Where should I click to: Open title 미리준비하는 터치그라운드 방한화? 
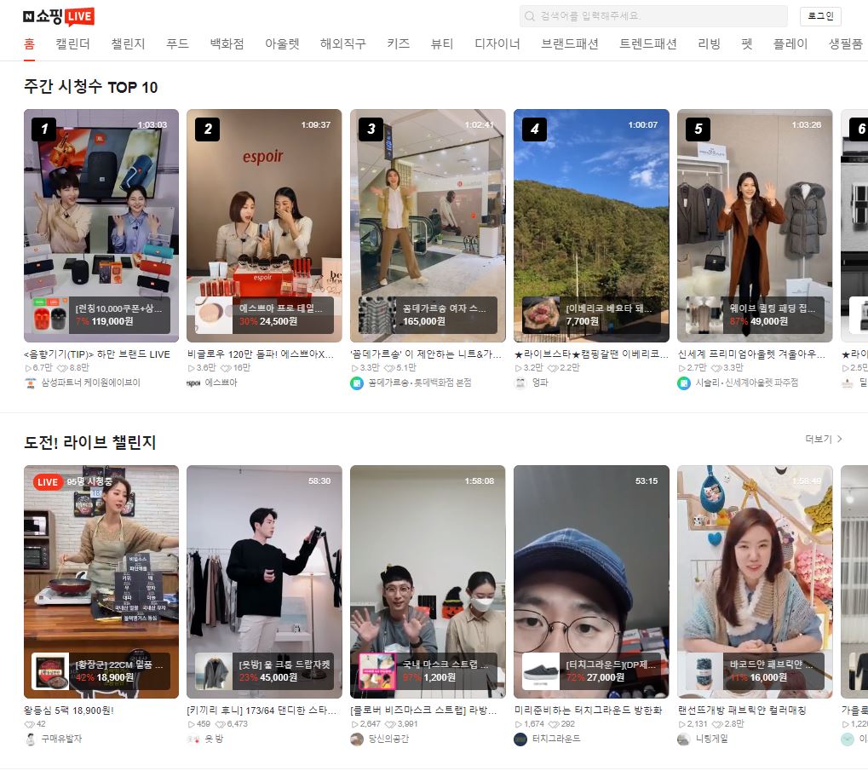[589, 711]
